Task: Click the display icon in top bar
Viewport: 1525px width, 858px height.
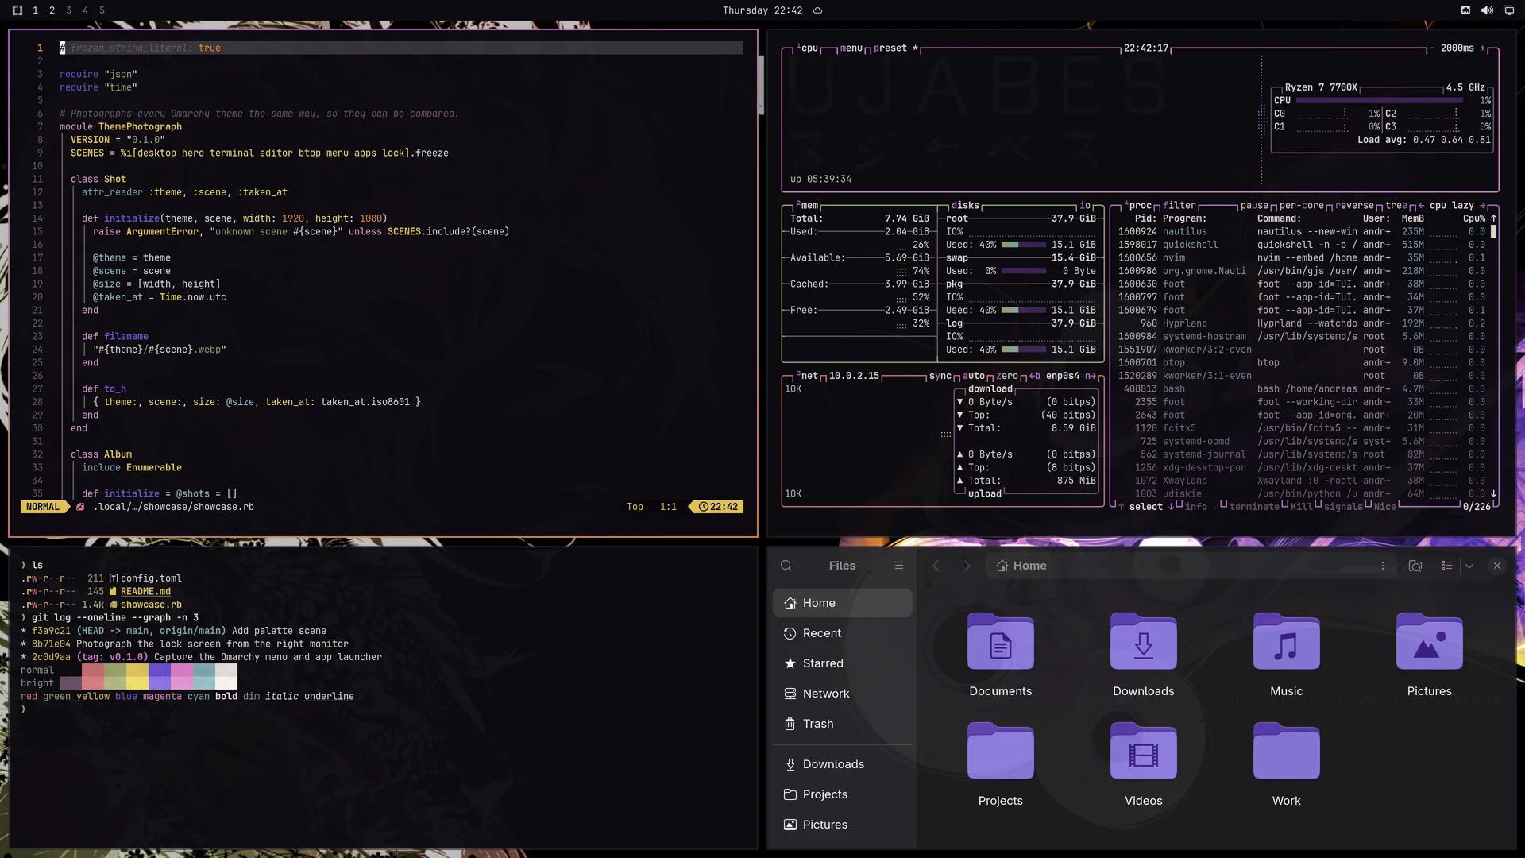Action: coord(1508,10)
